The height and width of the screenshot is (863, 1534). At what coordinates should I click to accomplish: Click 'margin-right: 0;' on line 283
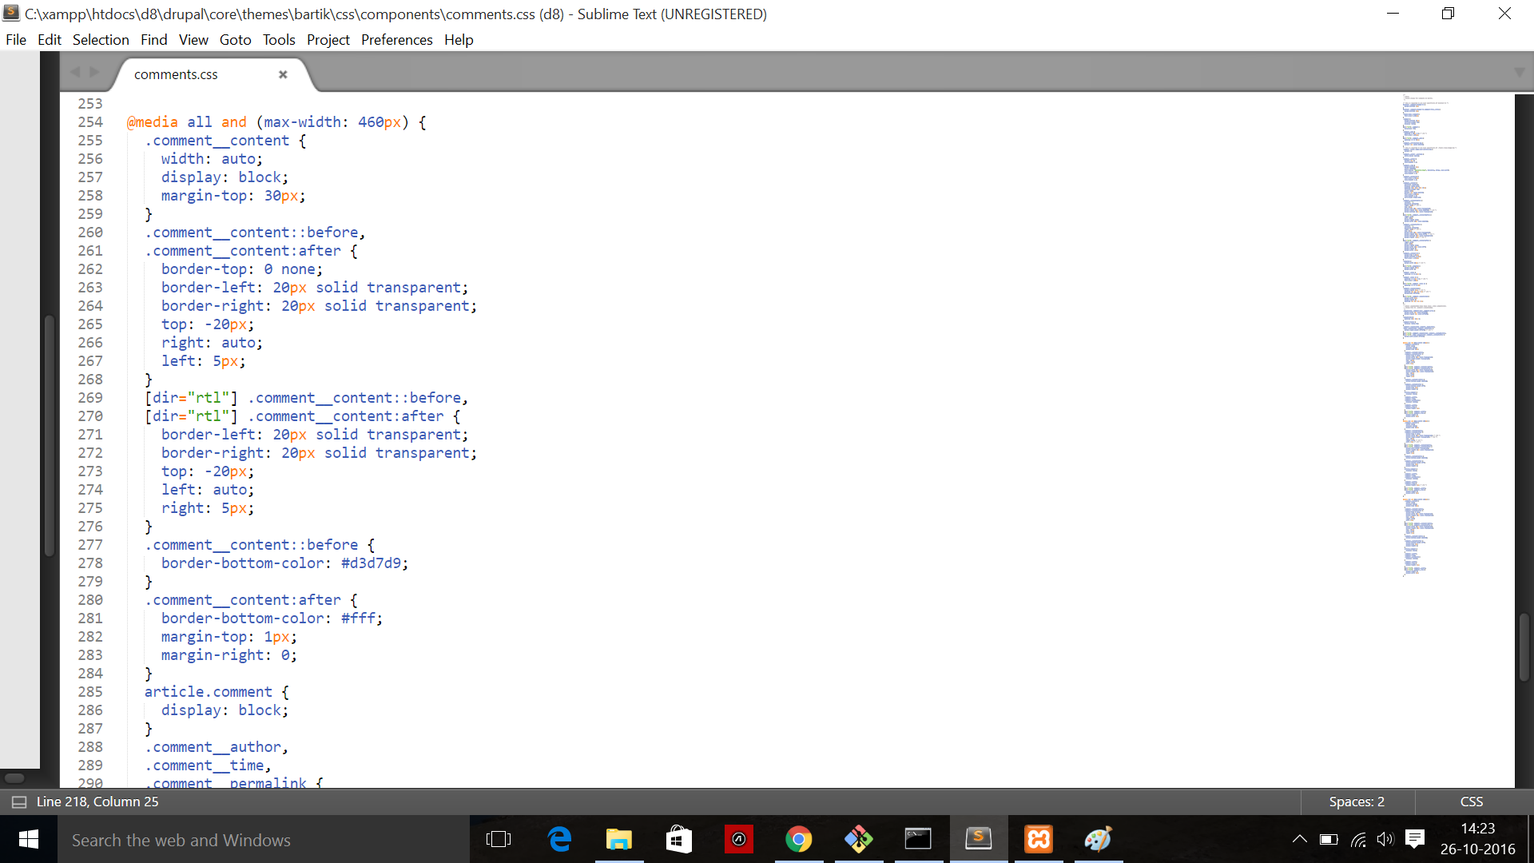coord(229,655)
